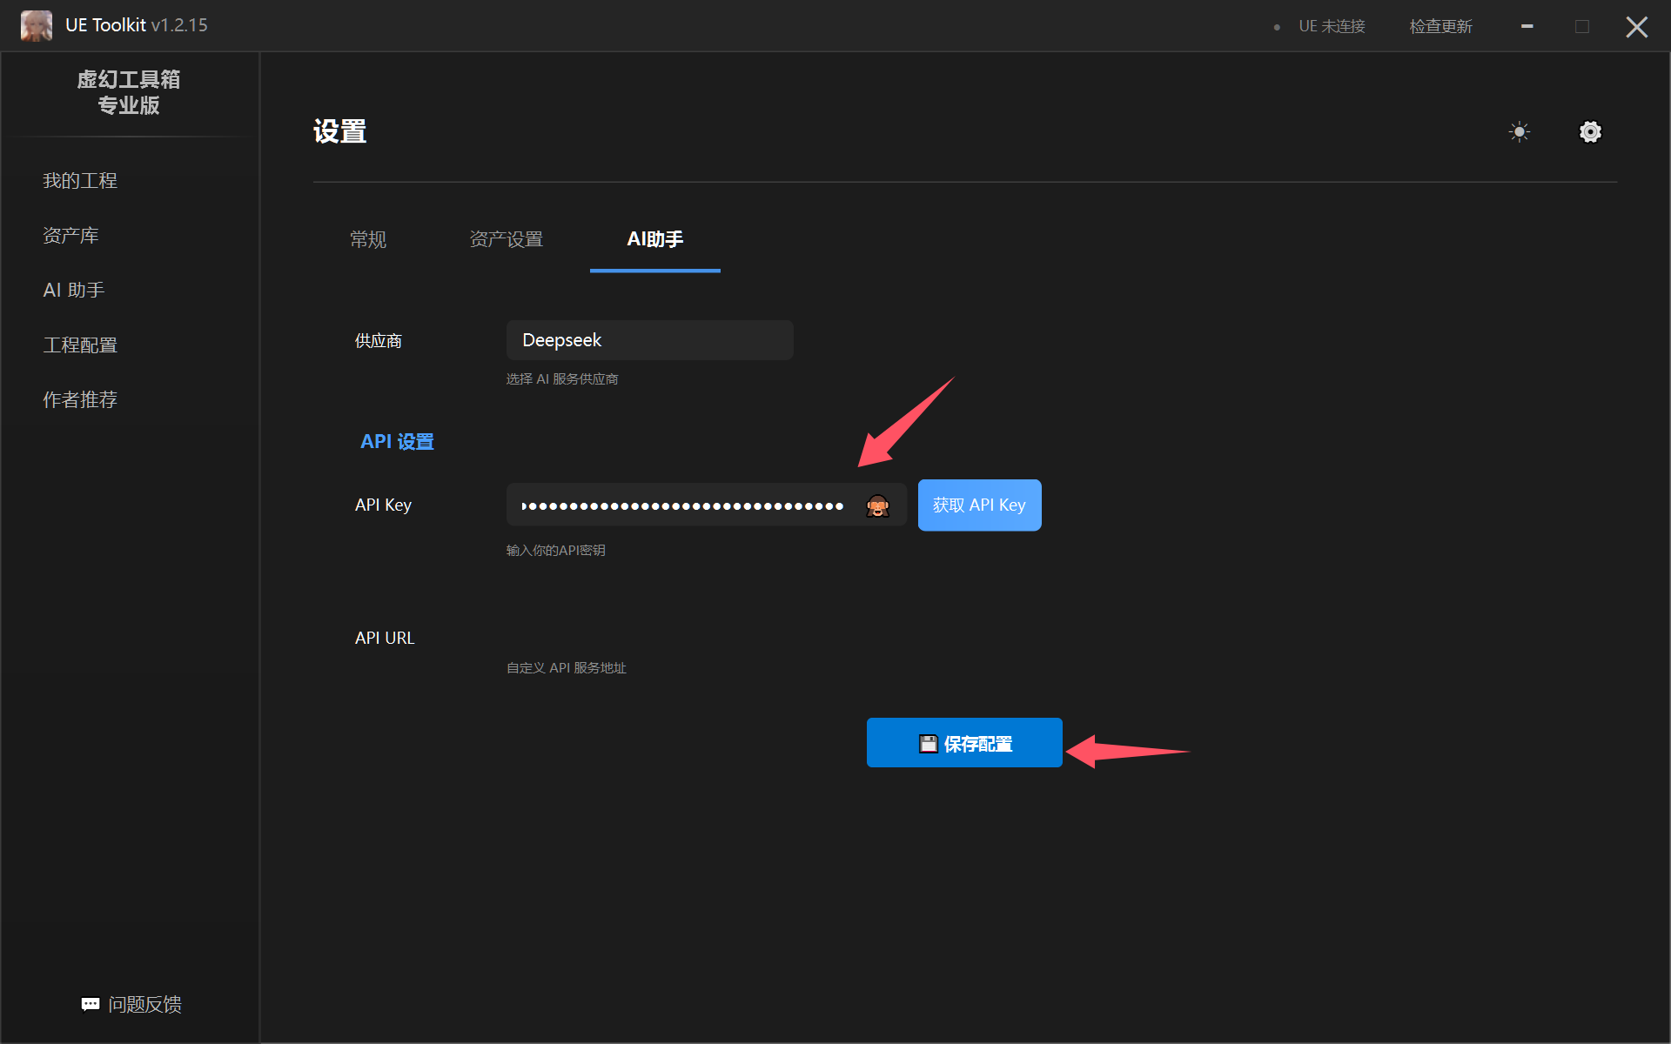Click the feedback speech bubble icon

click(91, 1005)
